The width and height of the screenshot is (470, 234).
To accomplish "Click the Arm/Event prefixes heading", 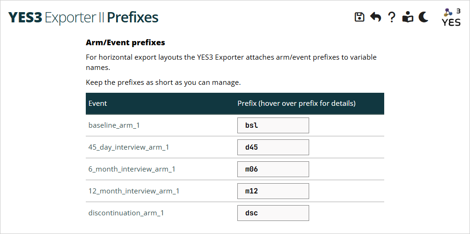I will [x=125, y=42].
